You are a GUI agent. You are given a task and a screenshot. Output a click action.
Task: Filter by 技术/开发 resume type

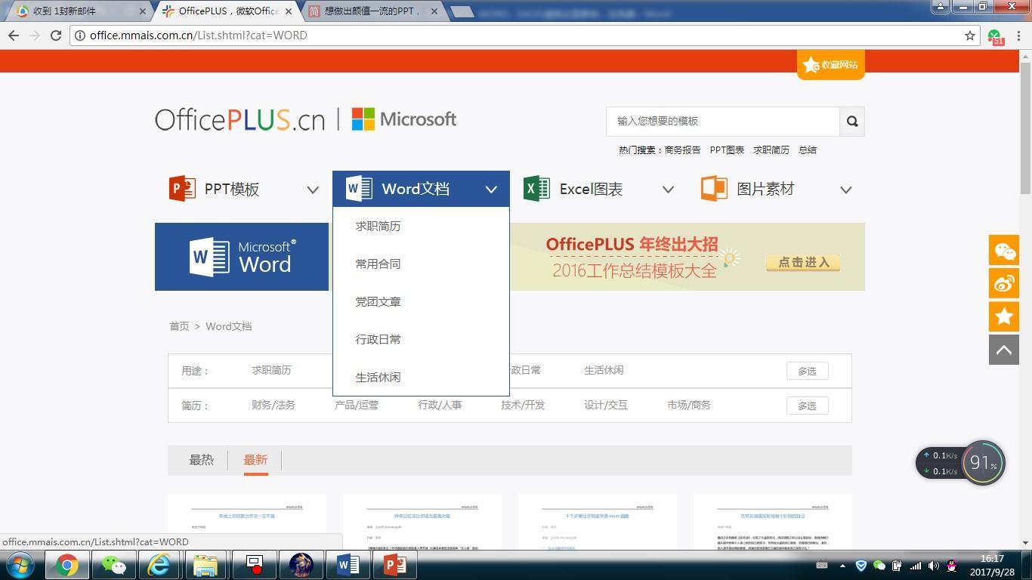[x=523, y=405]
